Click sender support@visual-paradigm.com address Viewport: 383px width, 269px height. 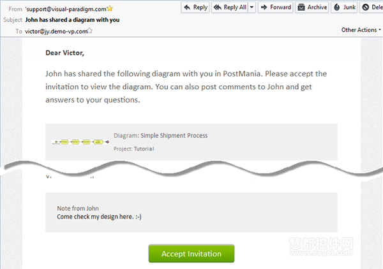(x=66, y=10)
